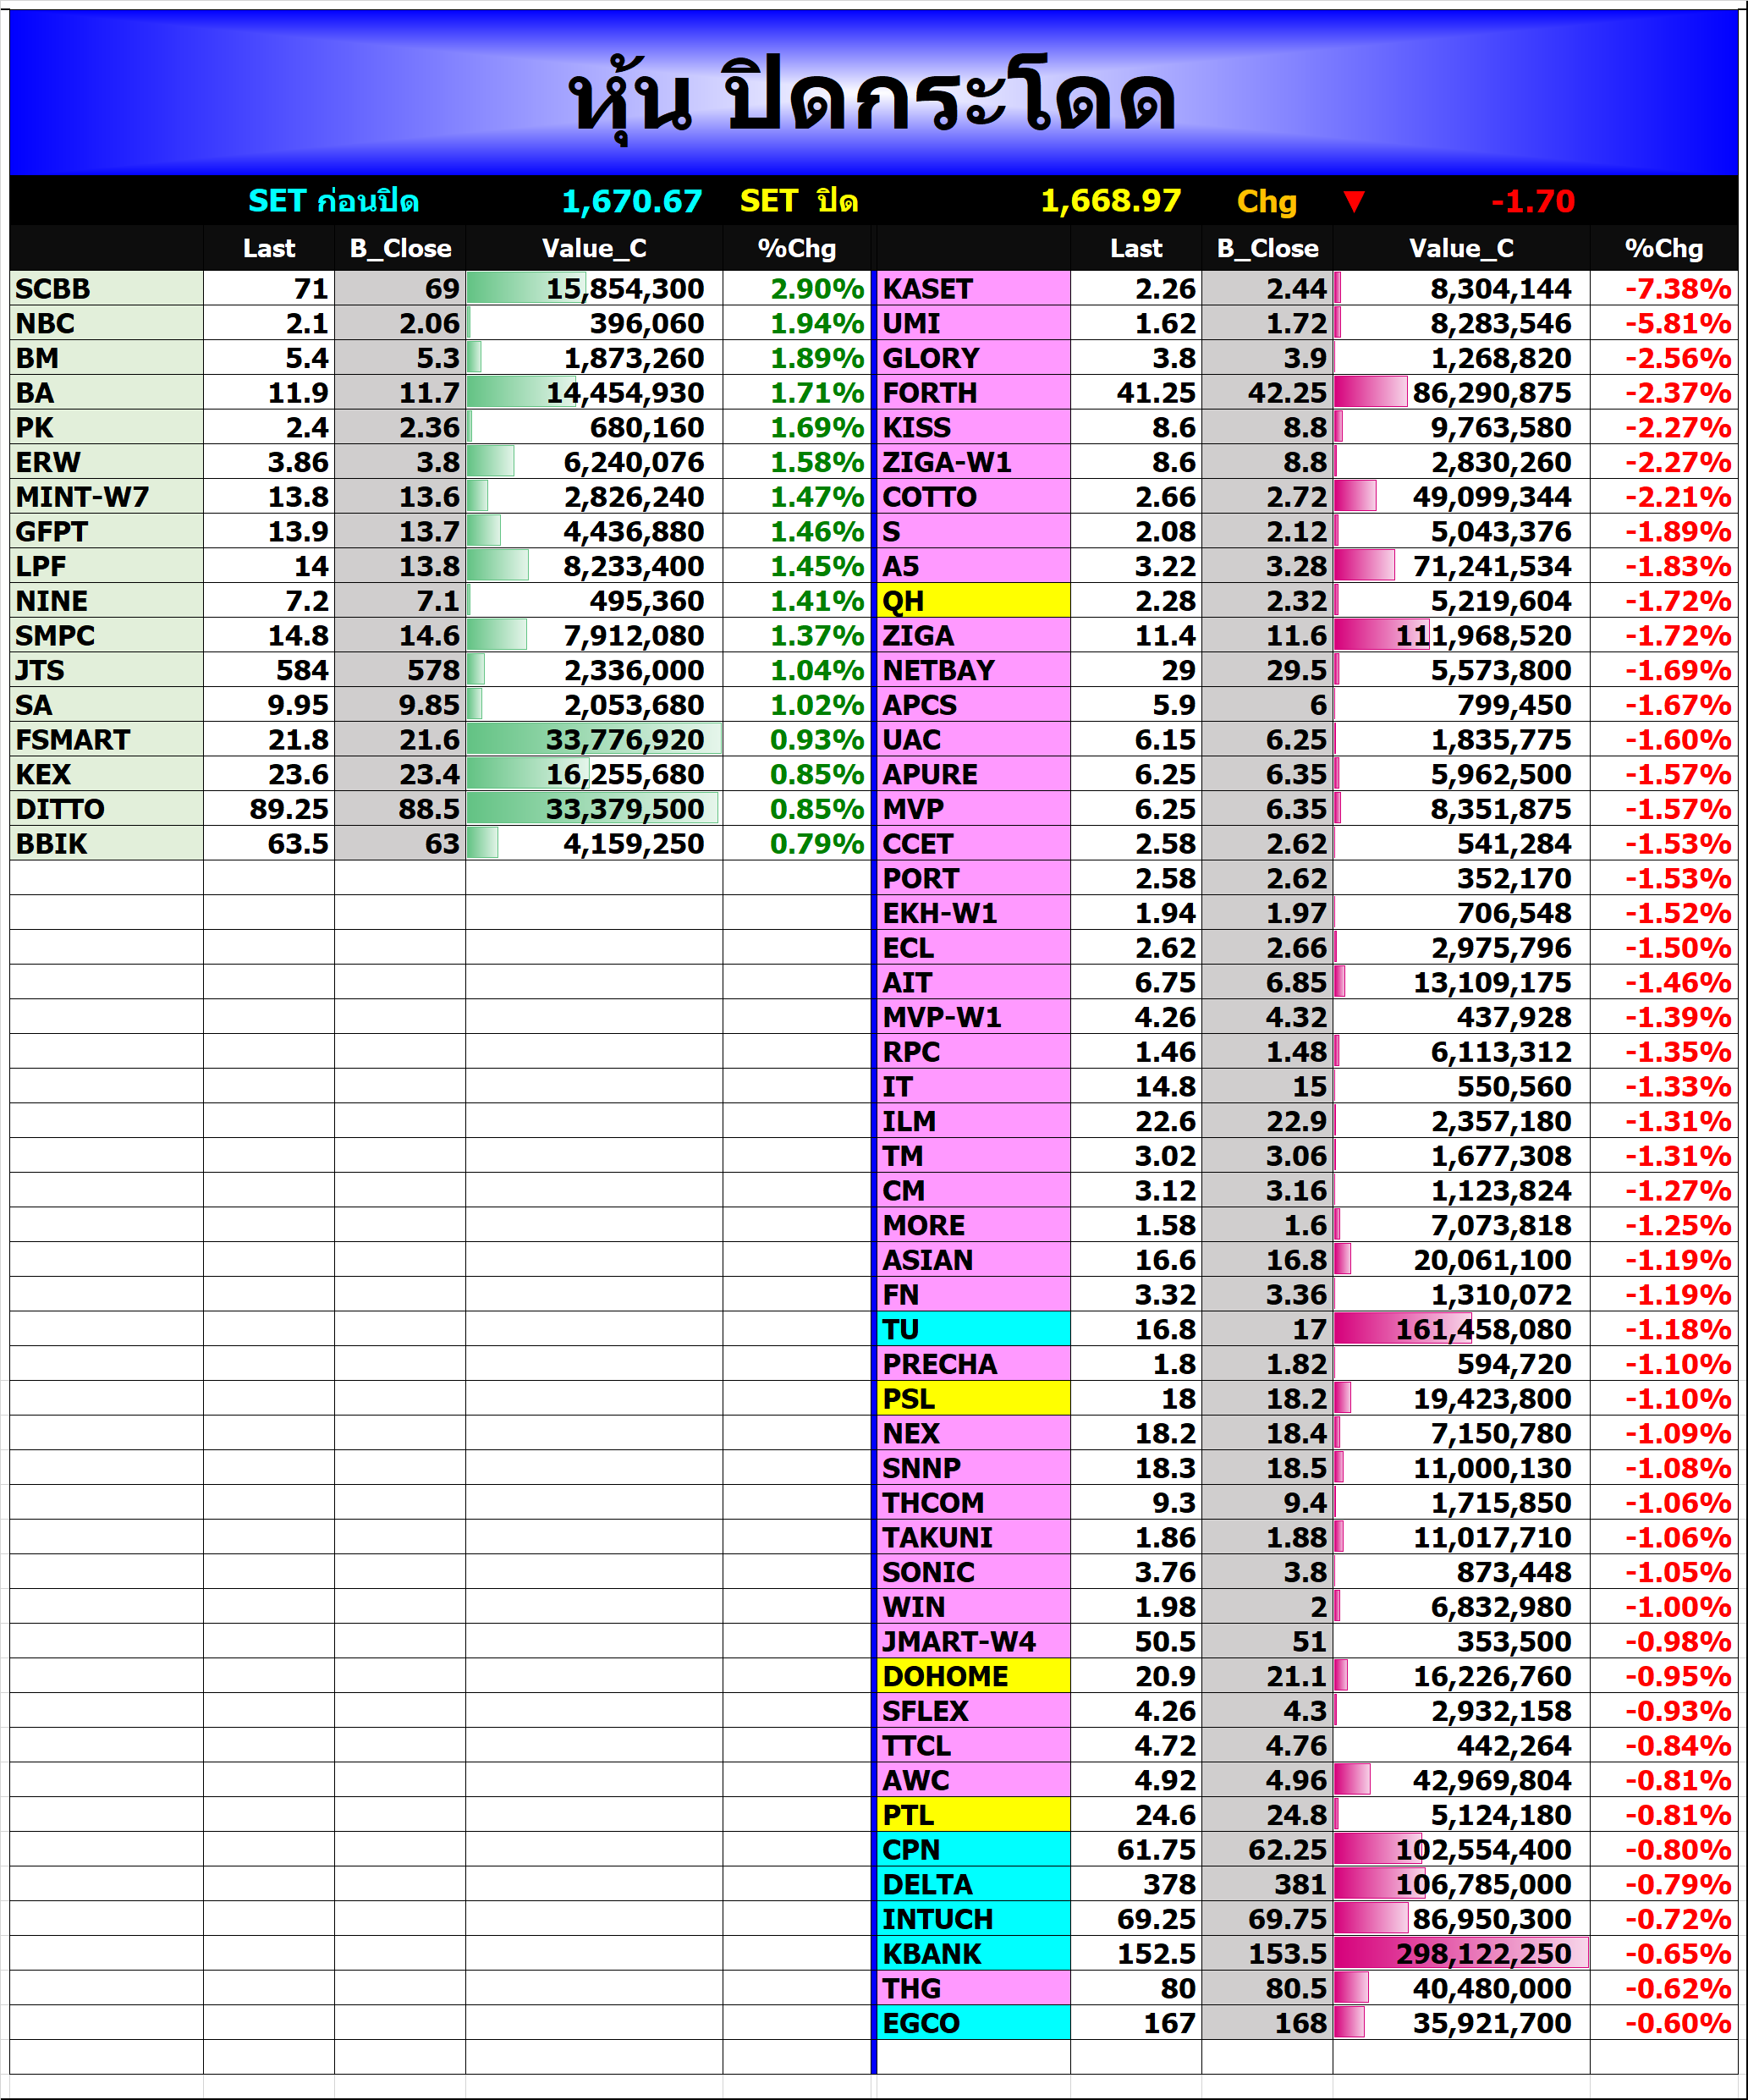
Task: Click the left B_Close column header
Action: coord(400,248)
